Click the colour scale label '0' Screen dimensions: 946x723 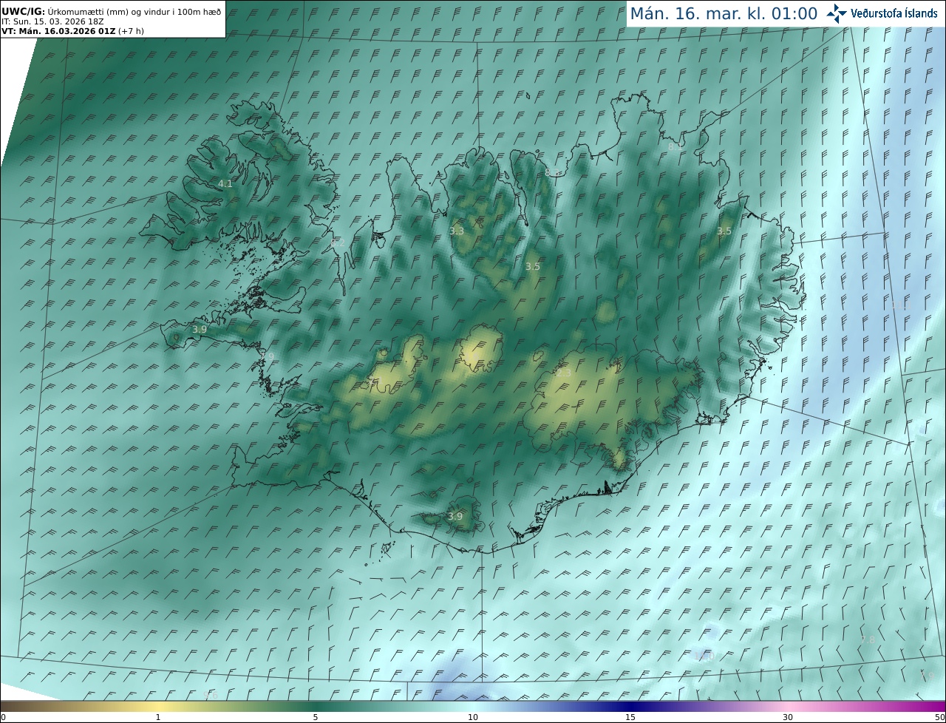3,717
